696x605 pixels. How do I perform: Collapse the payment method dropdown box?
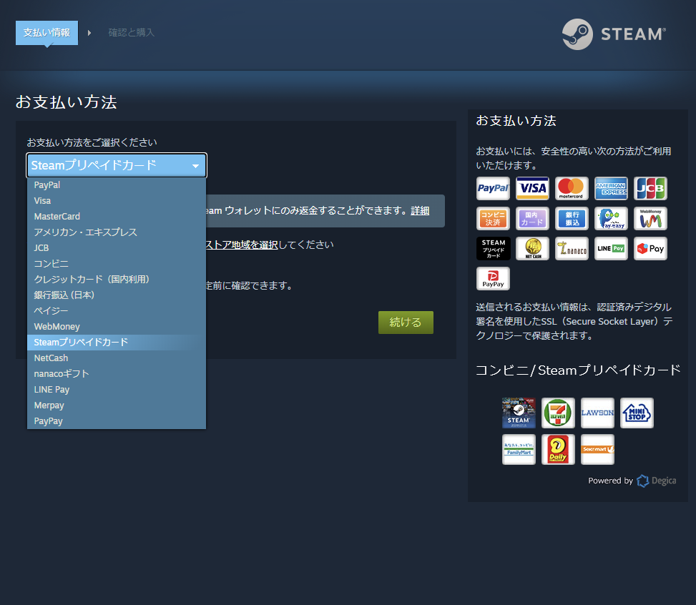point(117,165)
